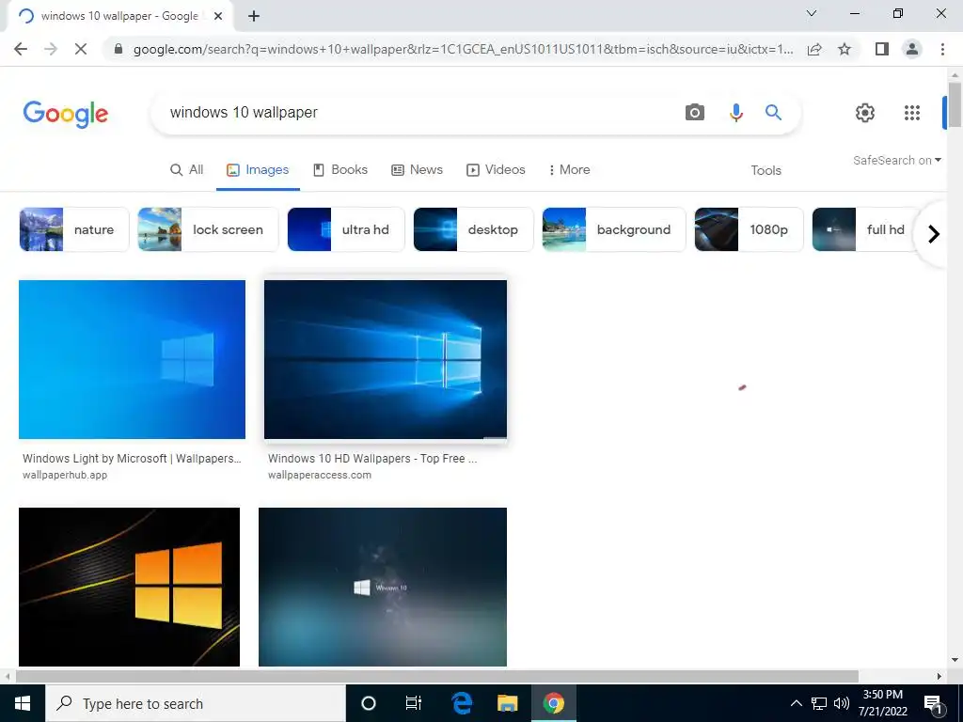963x722 pixels.
Task: Open Cortana circle on taskbar
Action: tap(369, 703)
